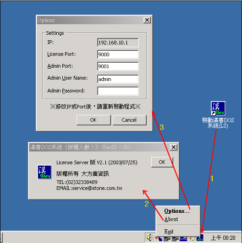Close the 漢書DOS系統 about dialog window
Image resolution: width=242 pixels, height=243 pixels.
[x=174, y=147]
